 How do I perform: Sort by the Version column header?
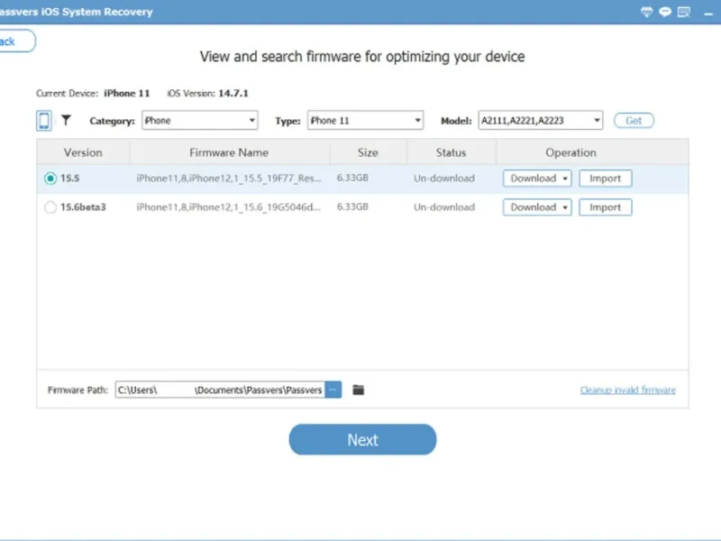(x=83, y=152)
